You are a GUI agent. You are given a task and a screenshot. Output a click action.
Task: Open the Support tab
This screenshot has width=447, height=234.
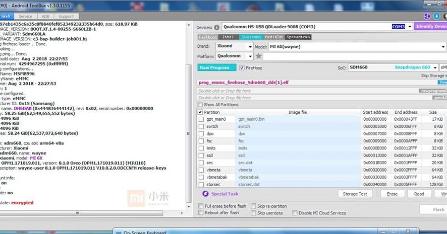tap(66, 17)
